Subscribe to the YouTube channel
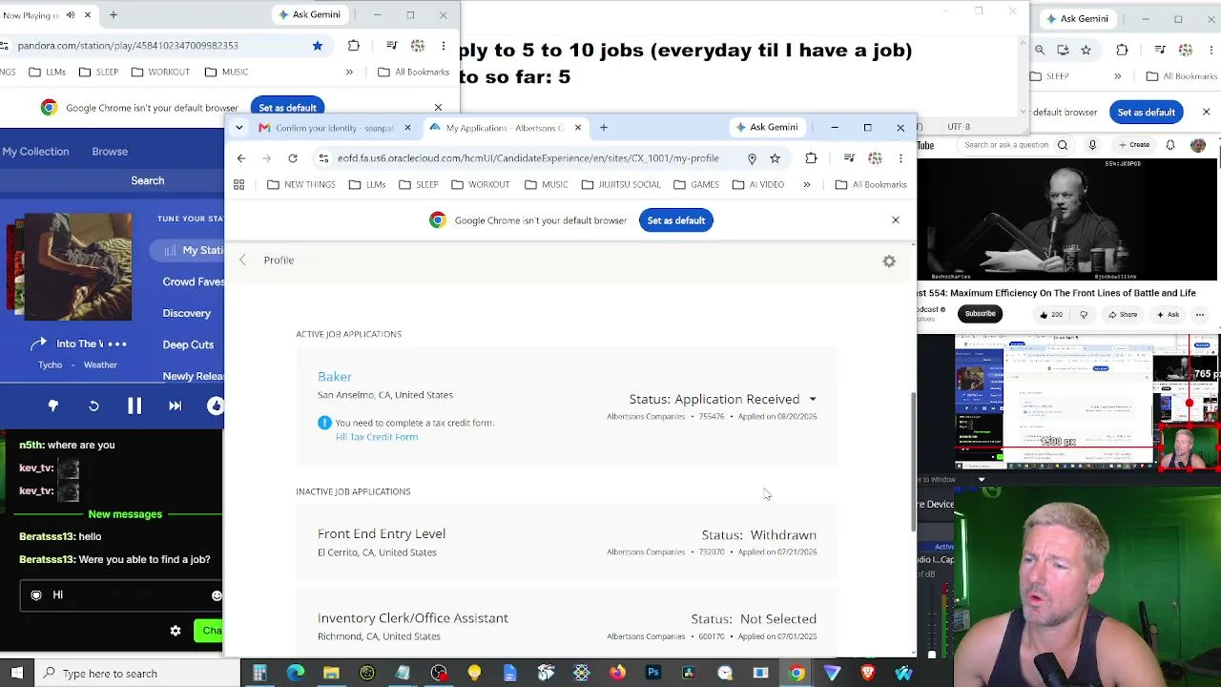The height and width of the screenshot is (687, 1221). point(980,314)
